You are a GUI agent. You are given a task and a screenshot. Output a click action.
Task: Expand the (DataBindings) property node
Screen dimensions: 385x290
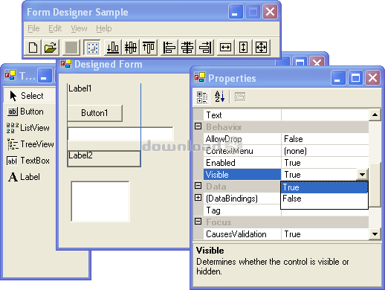(198, 198)
